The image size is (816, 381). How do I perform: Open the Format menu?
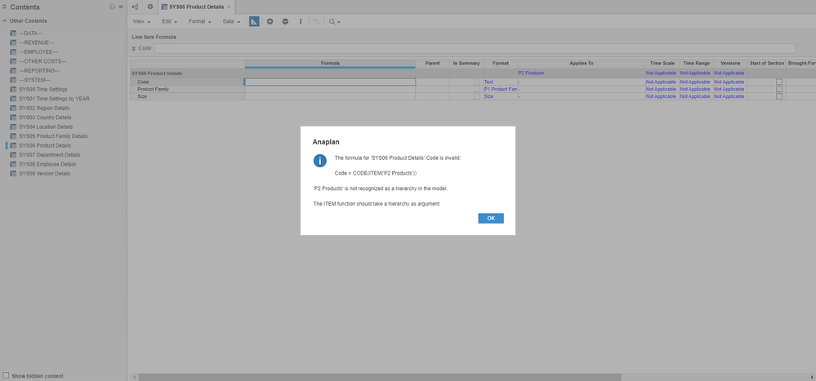point(199,22)
